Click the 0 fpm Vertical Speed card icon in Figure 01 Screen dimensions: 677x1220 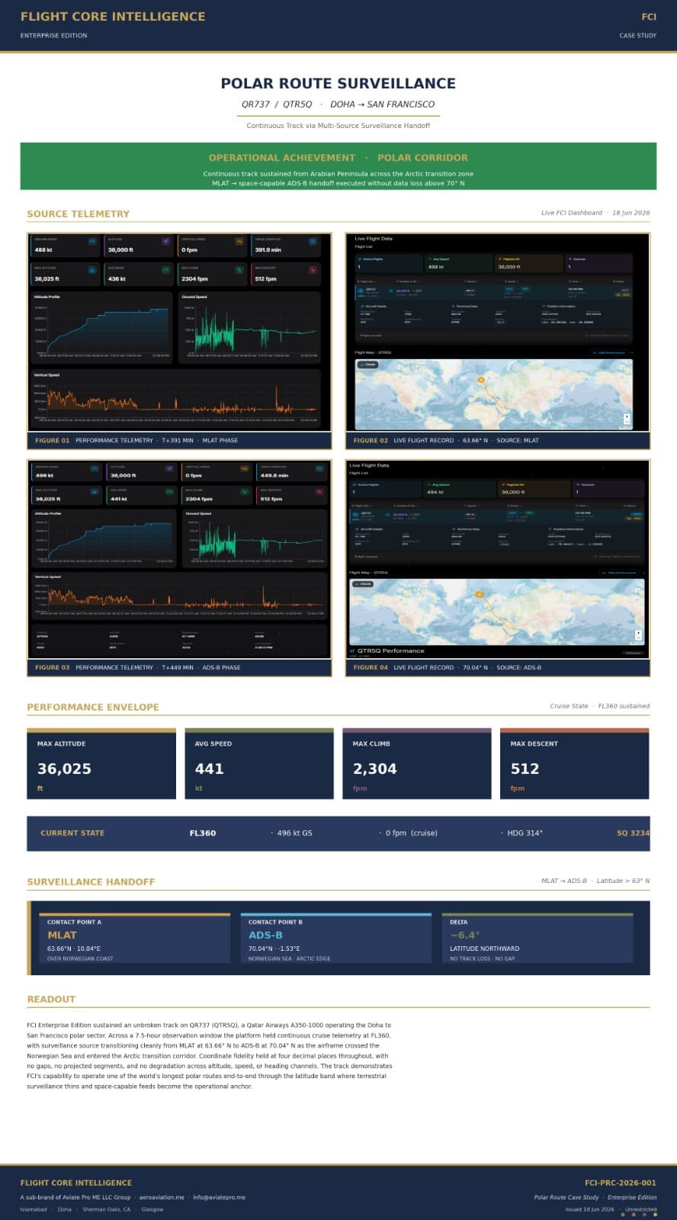tap(239, 241)
